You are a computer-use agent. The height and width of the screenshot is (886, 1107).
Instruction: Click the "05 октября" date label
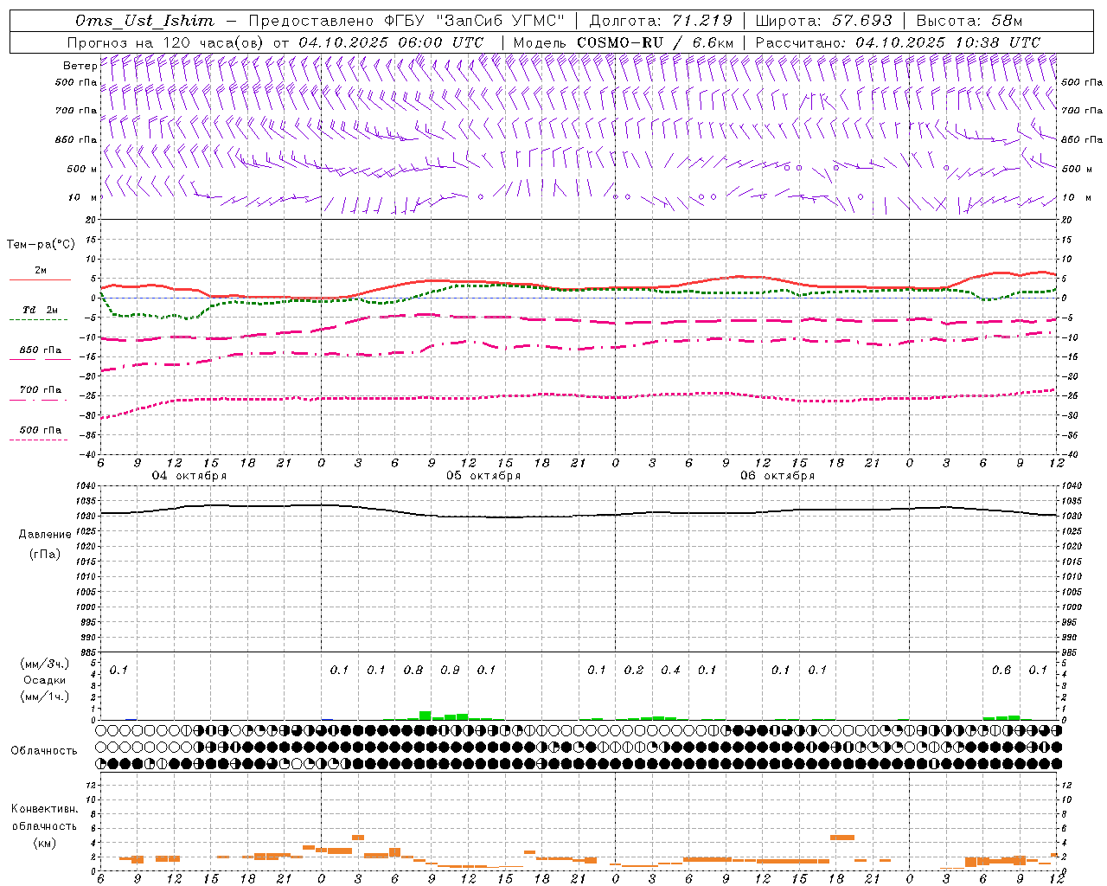(x=483, y=476)
